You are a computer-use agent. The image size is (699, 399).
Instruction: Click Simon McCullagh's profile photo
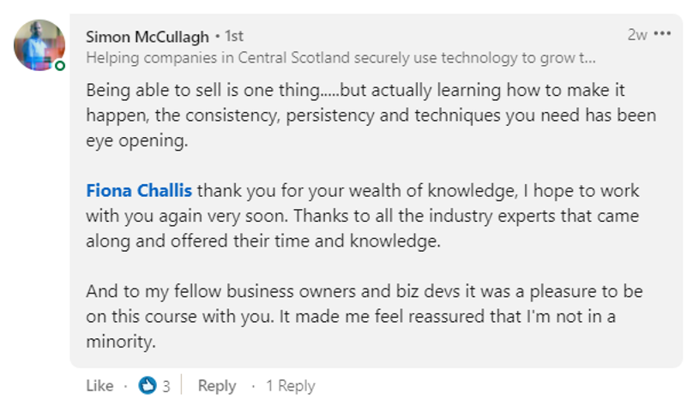[39, 45]
